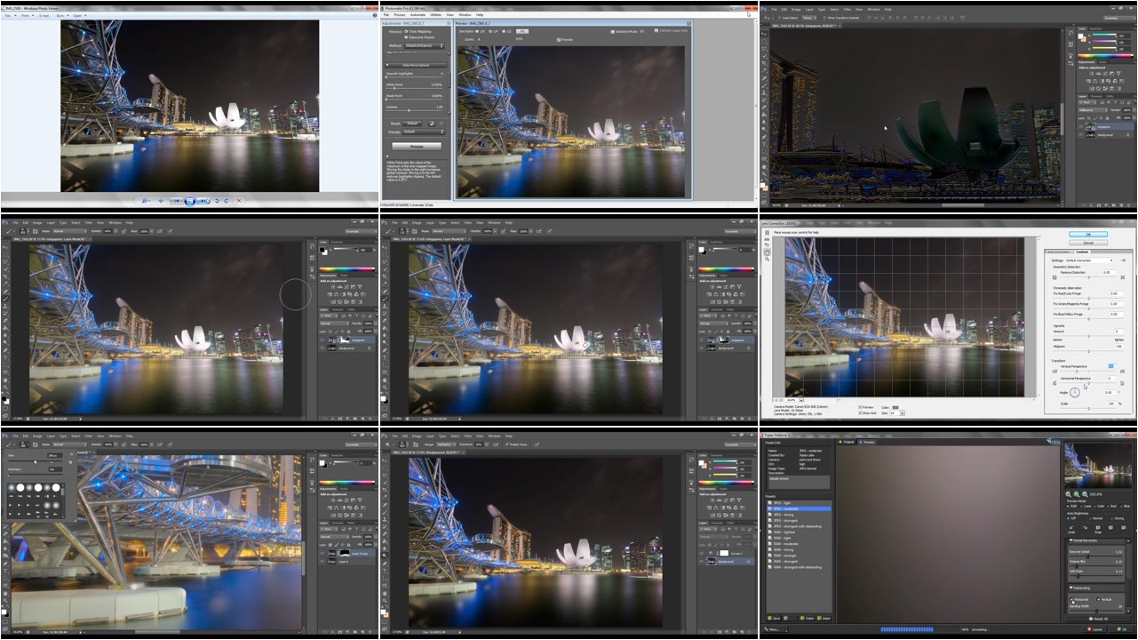Switch to Preview tab in Topaz DeNoise
Screen dimensions: 1138x640
867,442
